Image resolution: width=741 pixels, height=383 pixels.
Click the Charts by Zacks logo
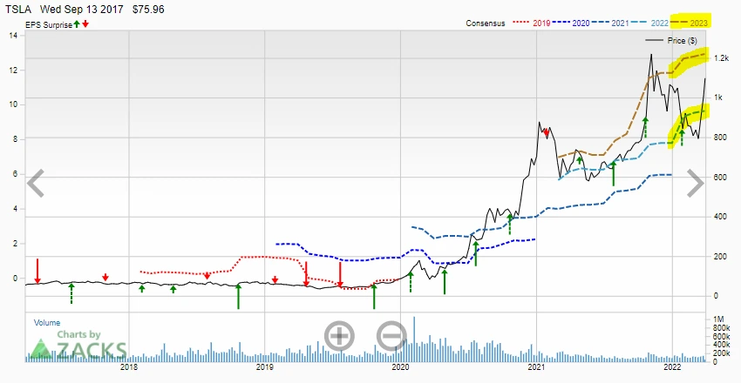pyautogui.click(x=78, y=346)
